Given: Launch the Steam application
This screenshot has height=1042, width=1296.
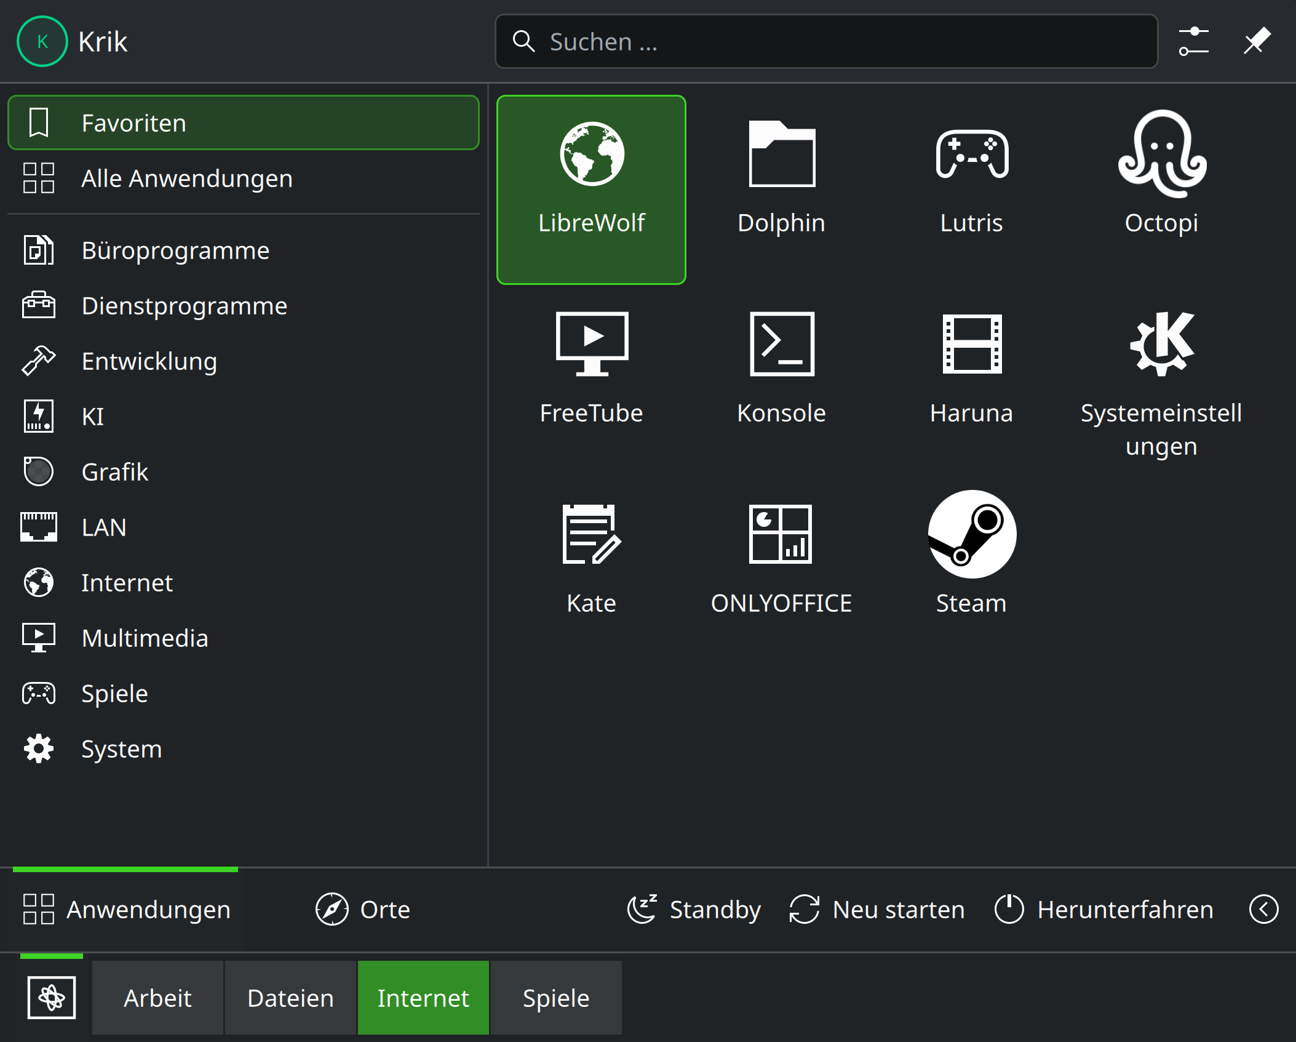Looking at the screenshot, I should point(971,554).
